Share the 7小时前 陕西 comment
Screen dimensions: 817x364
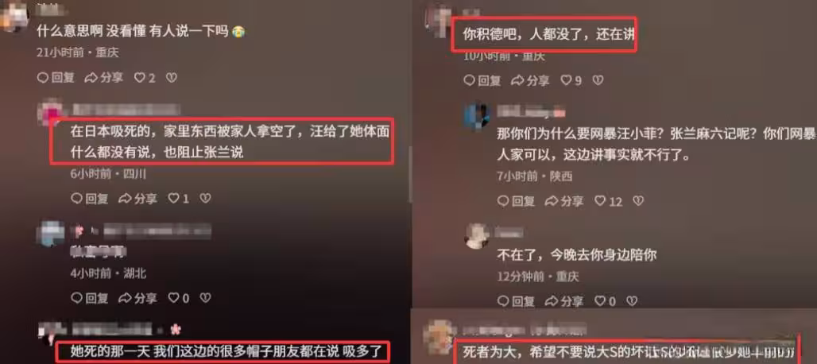(x=564, y=201)
